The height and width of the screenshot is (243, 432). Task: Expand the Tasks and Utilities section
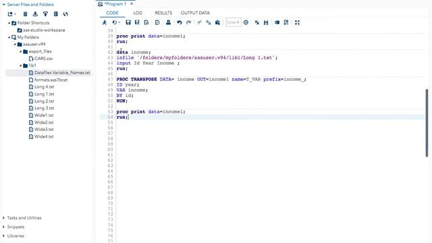3,218
